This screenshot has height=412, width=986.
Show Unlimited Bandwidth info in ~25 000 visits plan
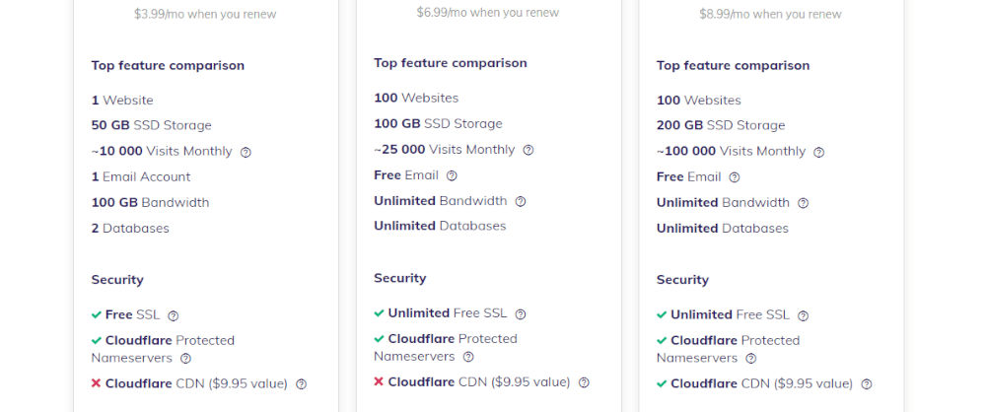click(x=521, y=201)
